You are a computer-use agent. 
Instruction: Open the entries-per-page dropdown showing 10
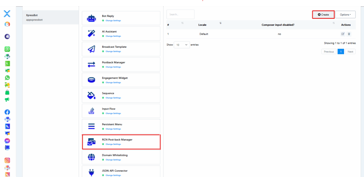pos(182,45)
